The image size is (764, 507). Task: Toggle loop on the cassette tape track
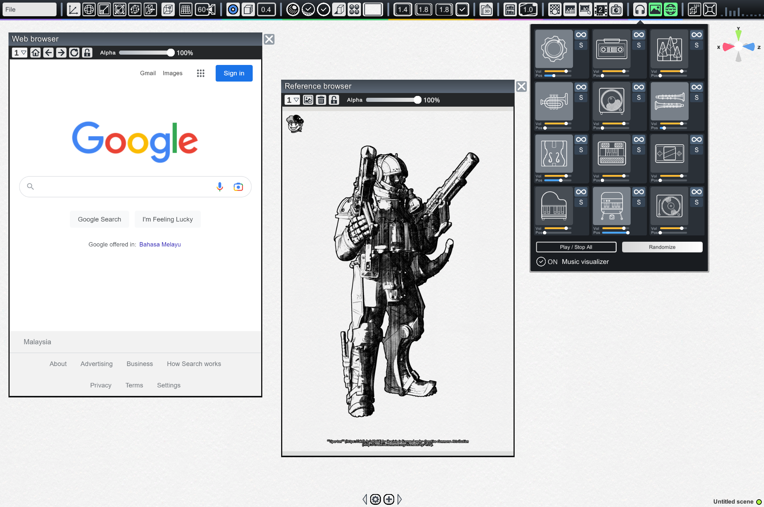(x=639, y=35)
